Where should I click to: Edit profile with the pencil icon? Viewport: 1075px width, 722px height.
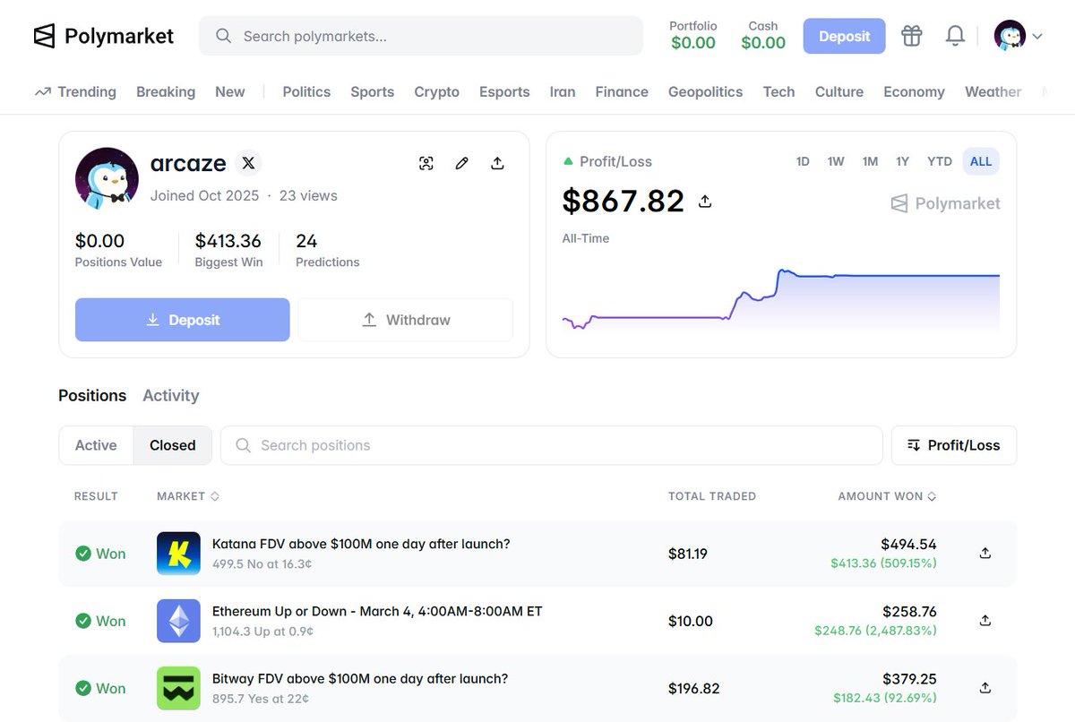(461, 163)
